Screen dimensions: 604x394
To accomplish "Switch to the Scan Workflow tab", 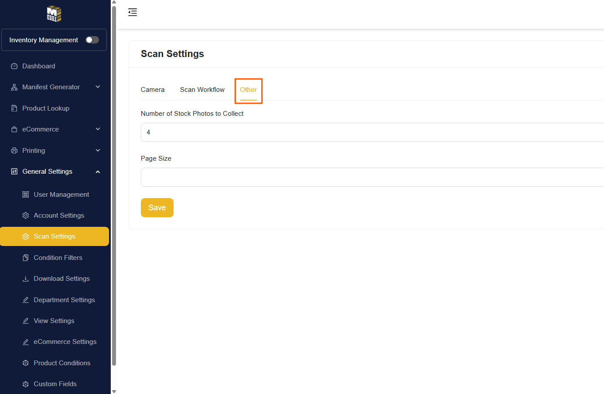I will point(202,90).
